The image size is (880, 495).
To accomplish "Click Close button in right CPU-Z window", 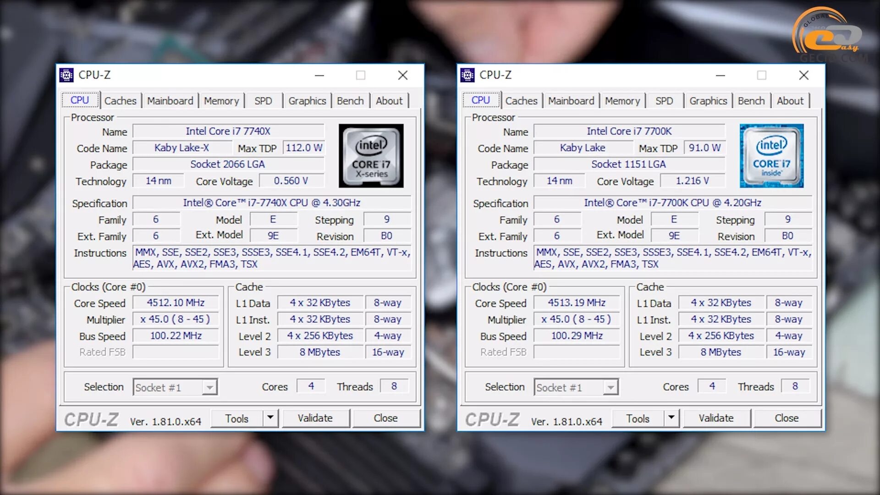I will [786, 418].
